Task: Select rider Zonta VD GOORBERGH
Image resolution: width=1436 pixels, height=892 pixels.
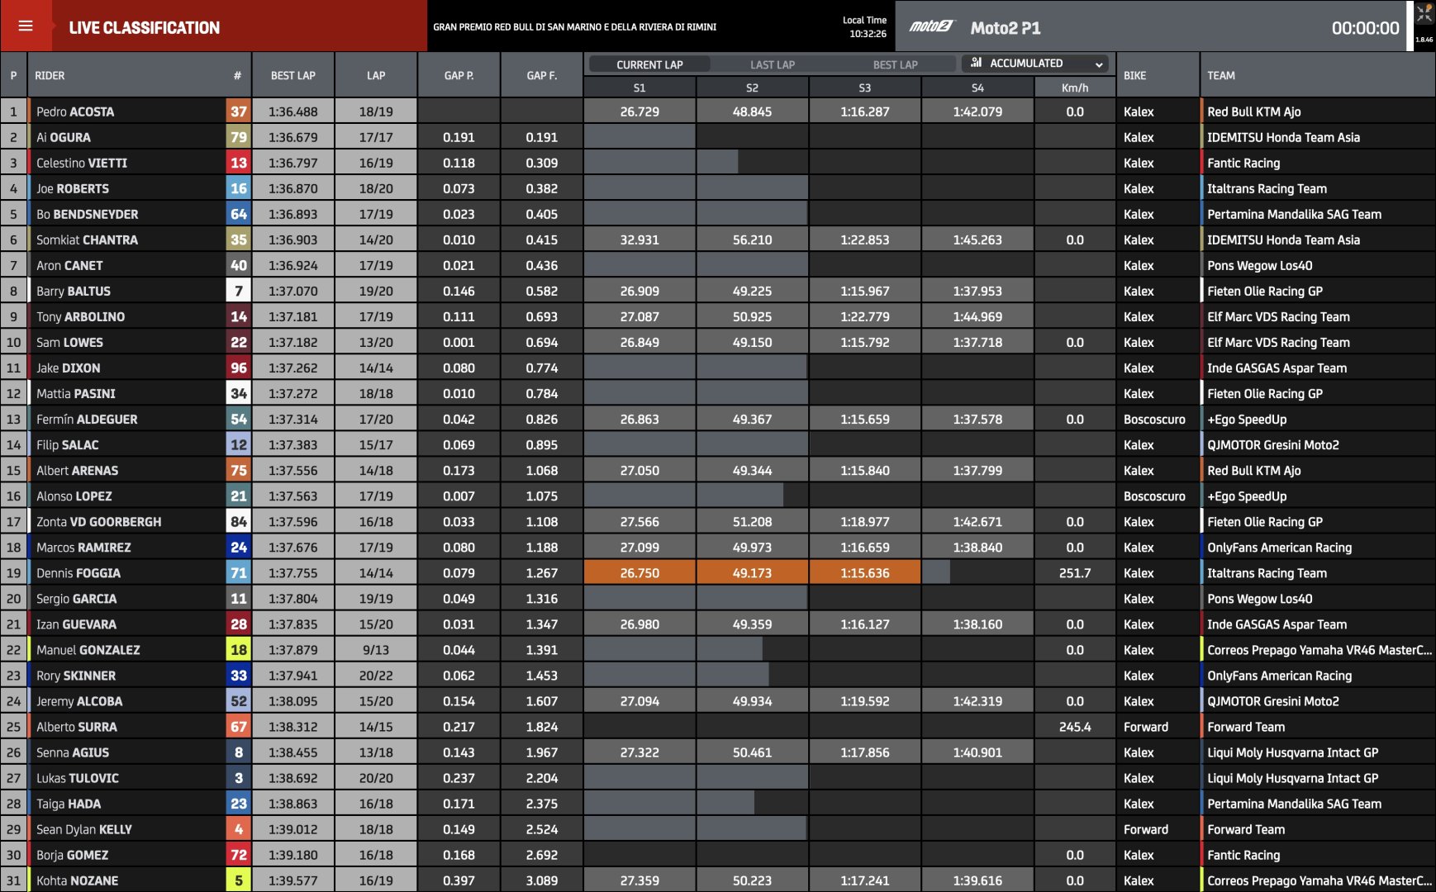Action: point(99,521)
